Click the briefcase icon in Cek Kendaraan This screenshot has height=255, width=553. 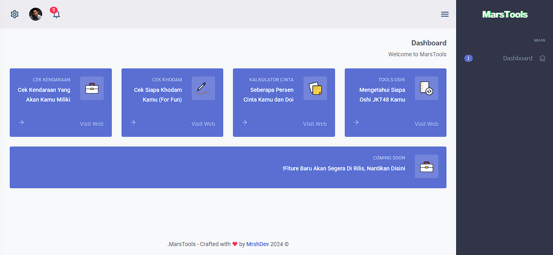tap(92, 88)
